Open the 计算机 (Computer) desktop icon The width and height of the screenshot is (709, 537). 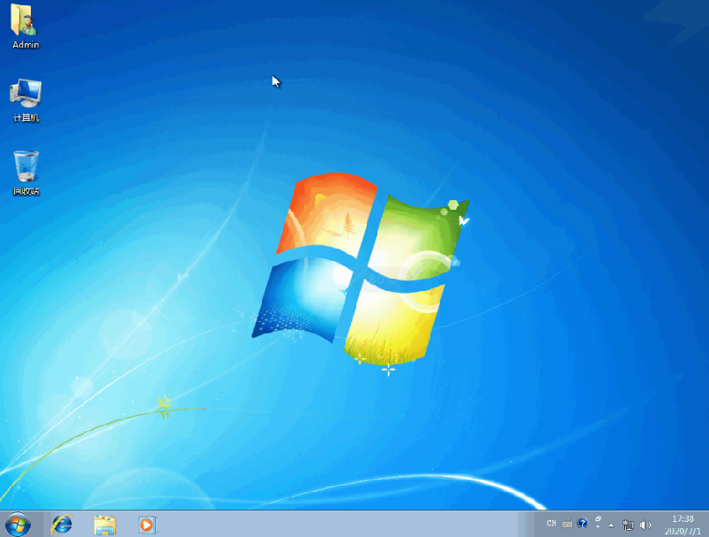pos(26,93)
